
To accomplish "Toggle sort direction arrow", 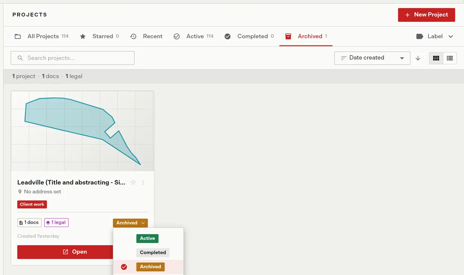I will coord(418,58).
